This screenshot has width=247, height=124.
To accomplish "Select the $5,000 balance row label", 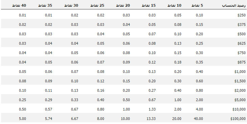I will [240, 100].
